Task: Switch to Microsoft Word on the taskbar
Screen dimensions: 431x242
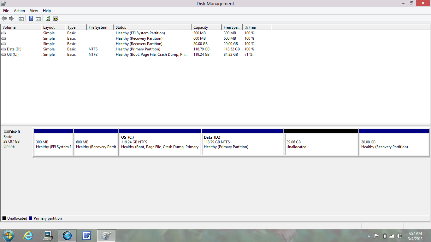Action: point(87,235)
